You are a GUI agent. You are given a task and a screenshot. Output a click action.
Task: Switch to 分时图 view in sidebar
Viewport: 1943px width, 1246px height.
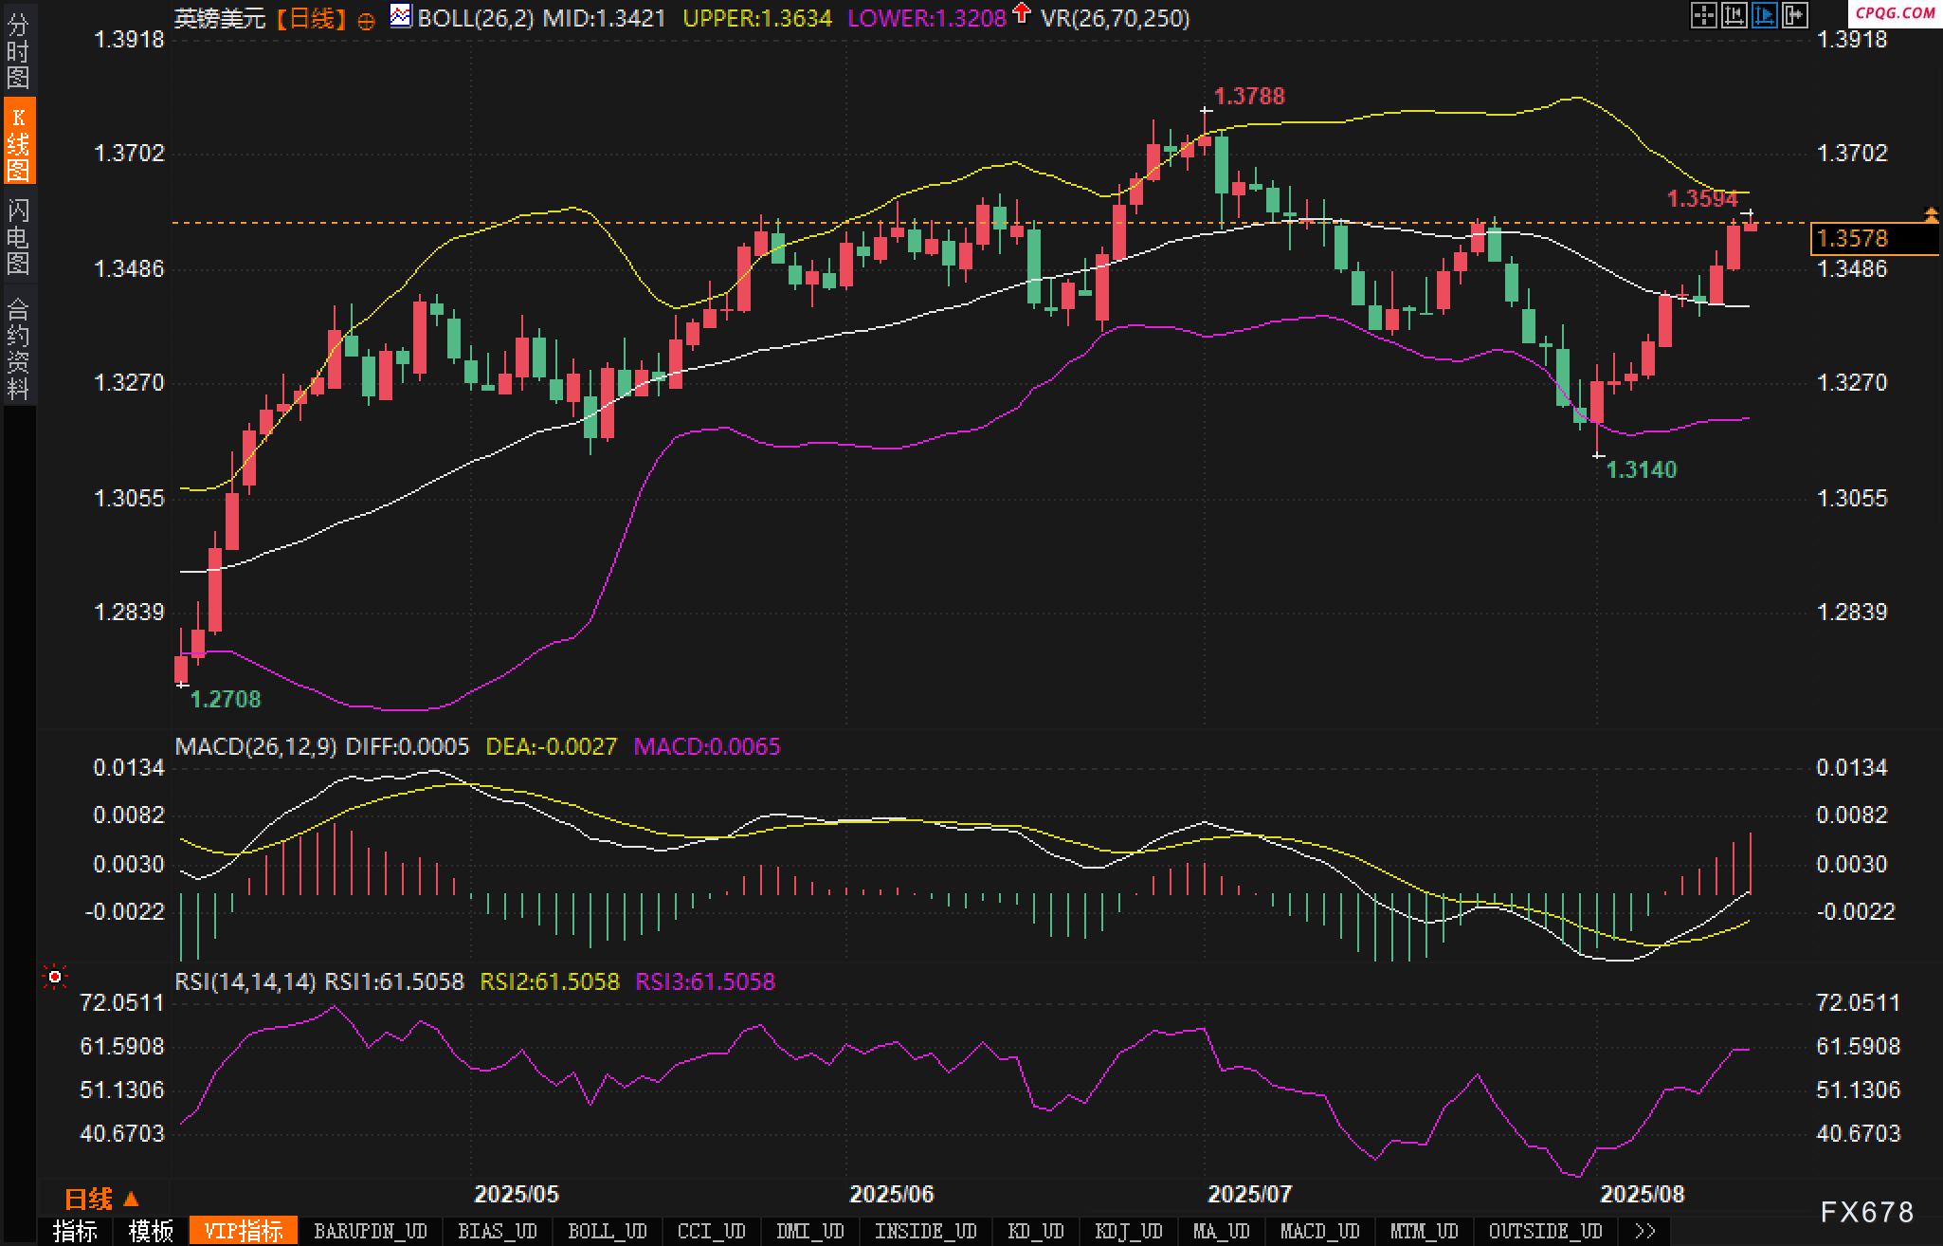(x=18, y=51)
